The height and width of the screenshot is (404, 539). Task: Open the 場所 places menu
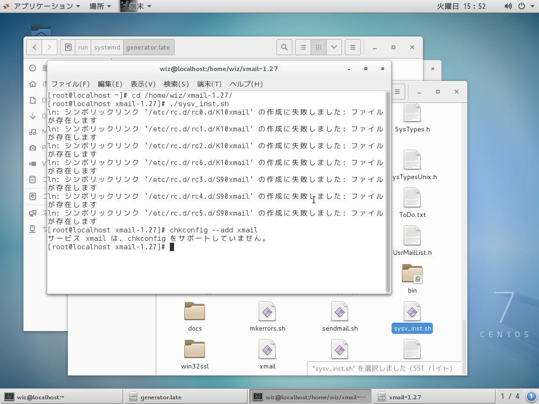[x=100, y=6]
